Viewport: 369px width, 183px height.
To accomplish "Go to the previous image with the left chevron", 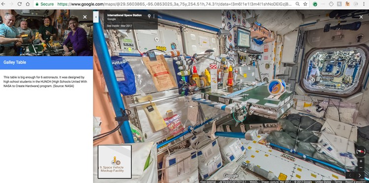I will click(350, 175).
